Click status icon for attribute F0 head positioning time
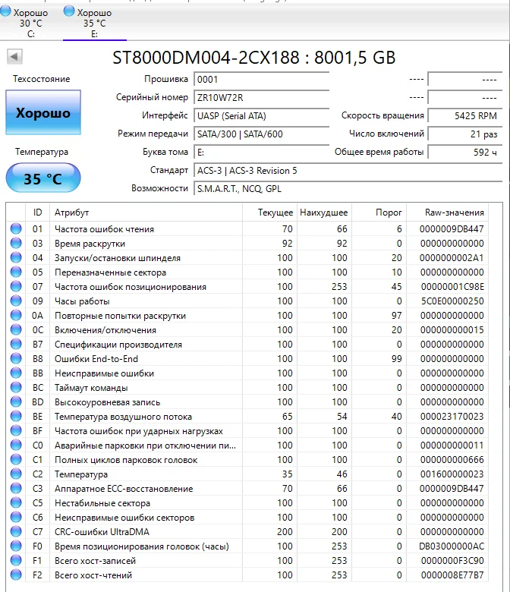 point(16,546)
